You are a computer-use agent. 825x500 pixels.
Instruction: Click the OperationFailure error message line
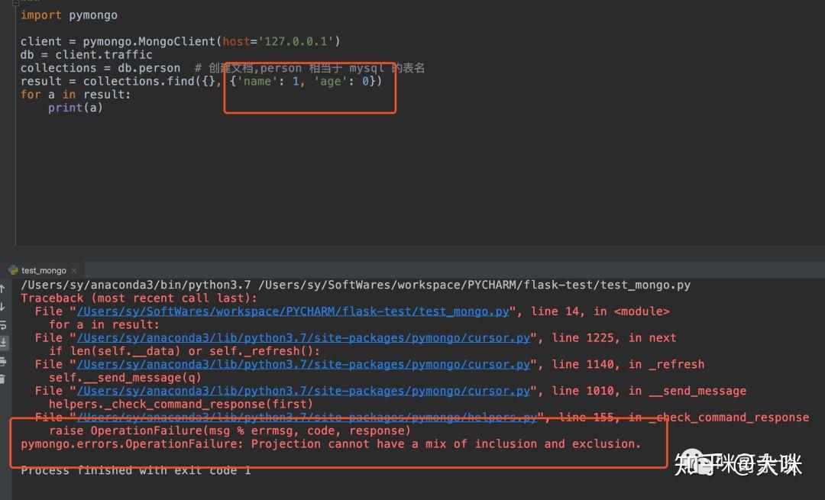point(331,444)
